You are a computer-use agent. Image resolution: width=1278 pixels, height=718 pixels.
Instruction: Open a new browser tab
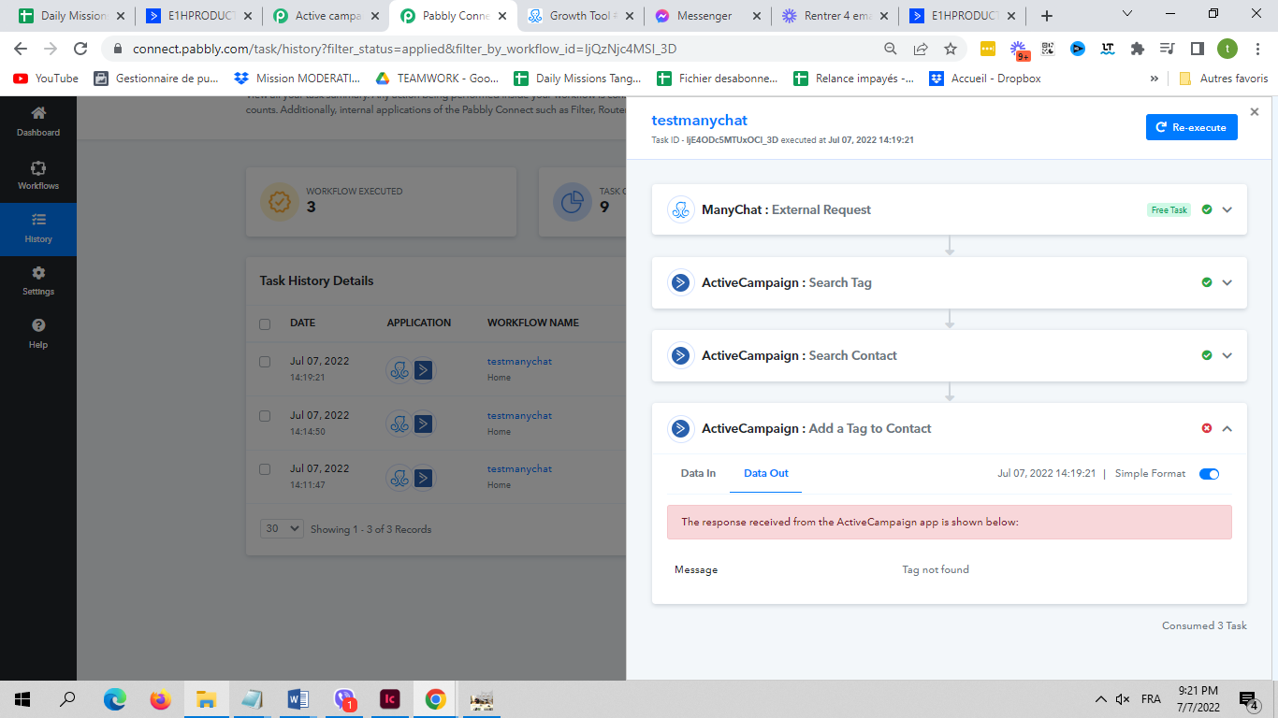(1047, 16)
